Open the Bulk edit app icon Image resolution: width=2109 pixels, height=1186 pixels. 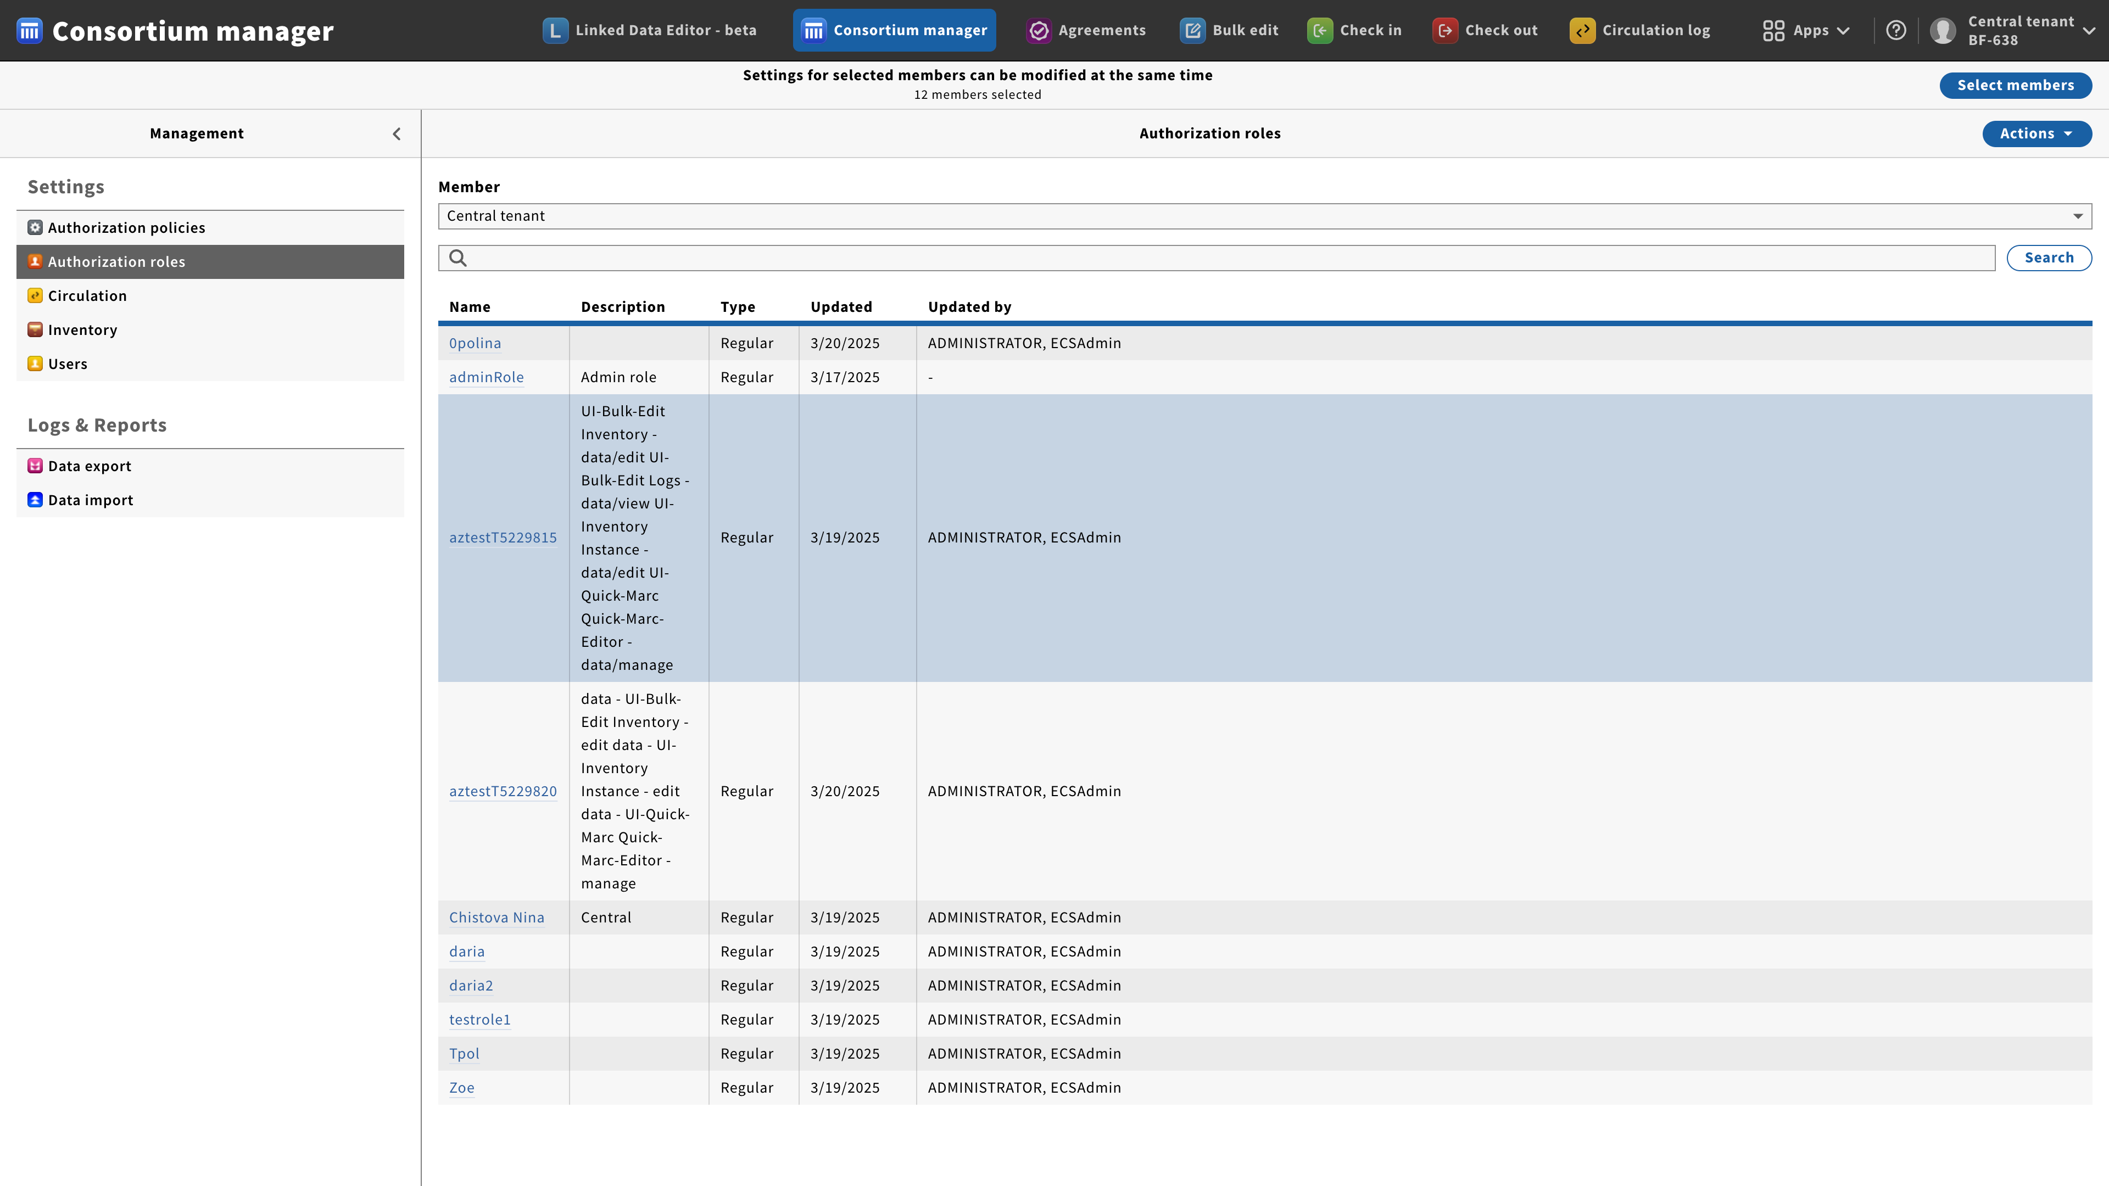(x=1192, y=30)
